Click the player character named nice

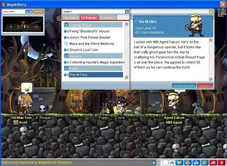click(120, 106)
